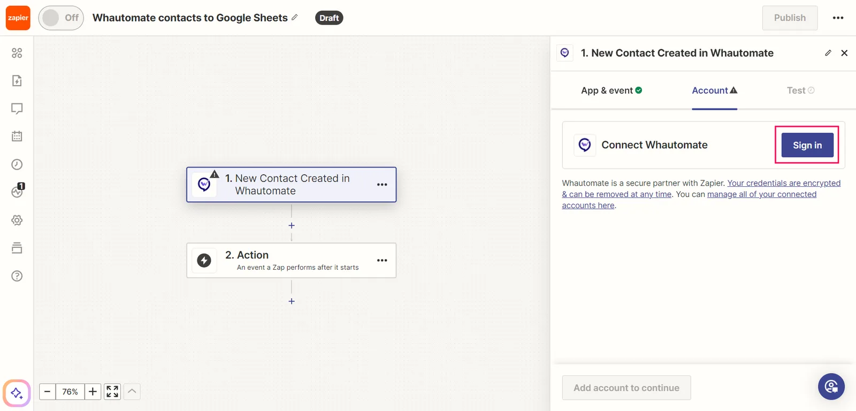Click the Publish button

pyautogui.click(x=790, y=18)
